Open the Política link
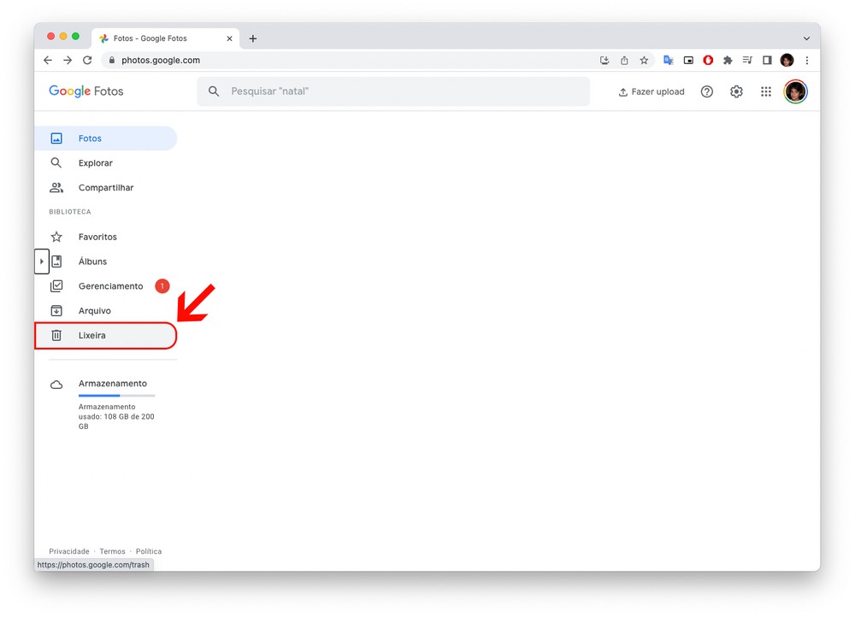 149,551
